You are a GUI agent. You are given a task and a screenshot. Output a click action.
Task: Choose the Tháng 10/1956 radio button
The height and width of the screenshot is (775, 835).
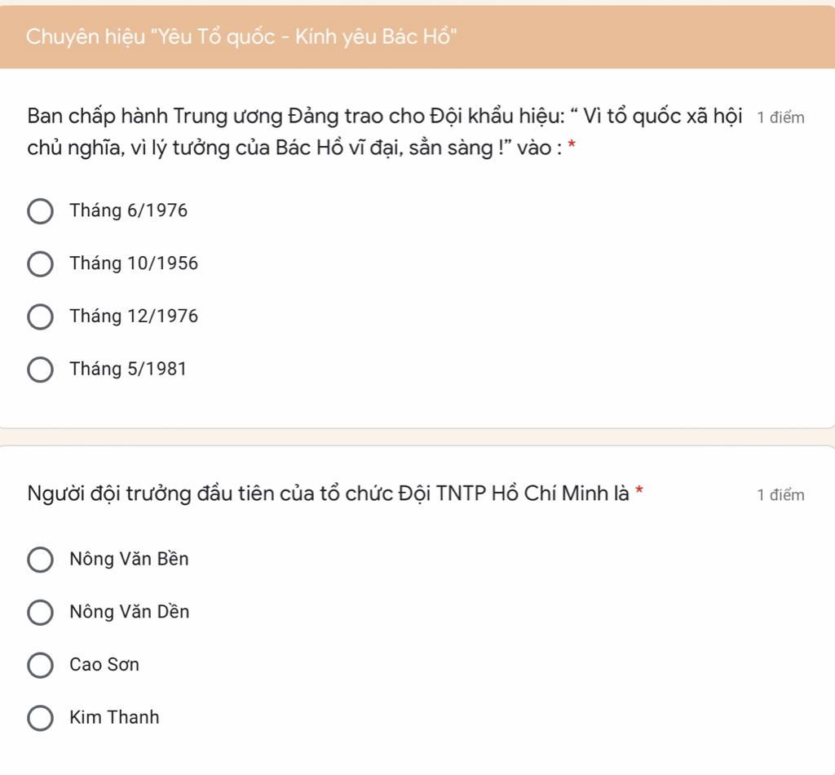click(x=40, y=264)
